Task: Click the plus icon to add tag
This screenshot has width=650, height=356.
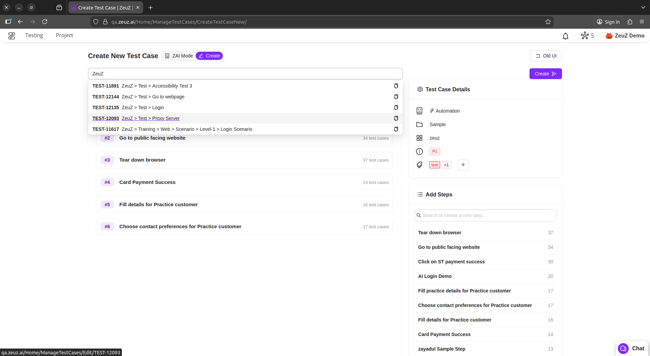Action: 463,165
